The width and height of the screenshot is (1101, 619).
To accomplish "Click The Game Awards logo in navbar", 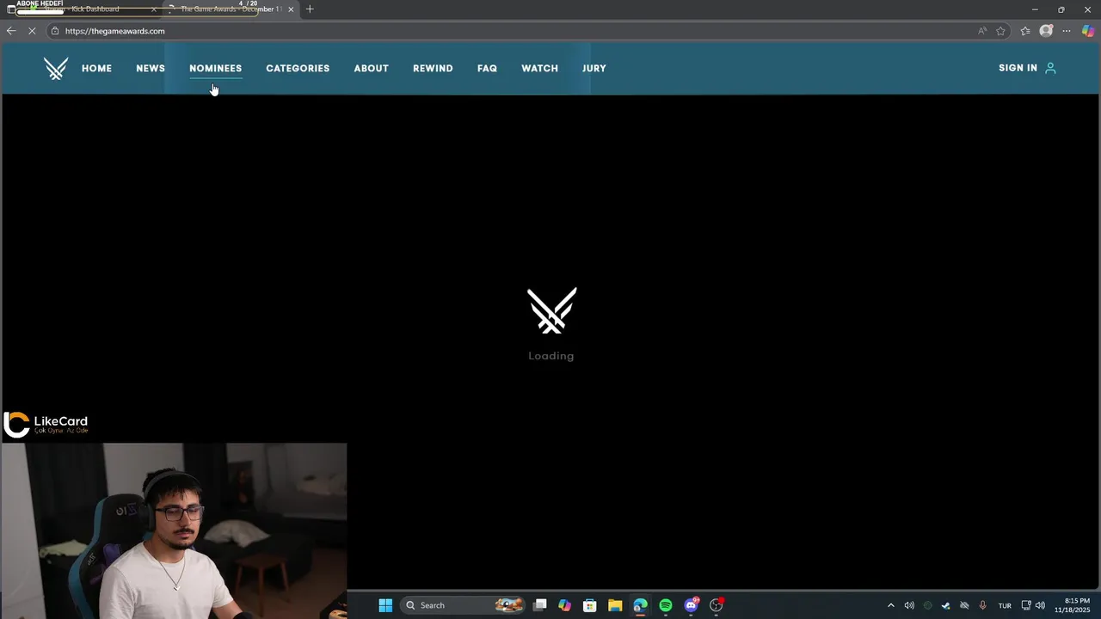I will (56, 68).
